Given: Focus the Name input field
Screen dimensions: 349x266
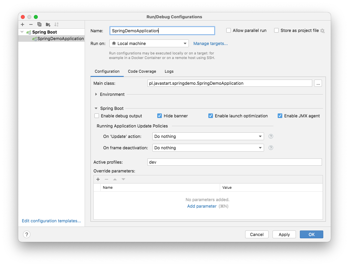Looking at the screenshot, I should click(x=162, y=31).
